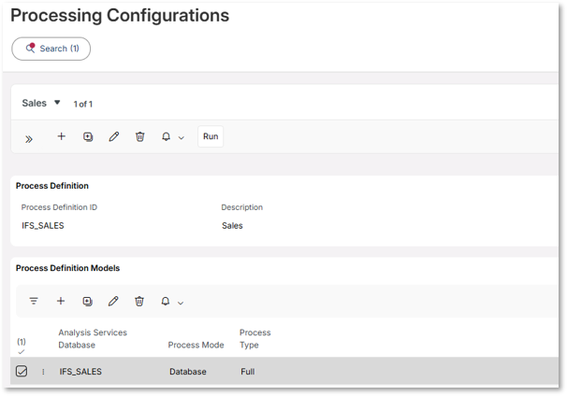Add new process definition with top plus icon
This screenshot has height=396, width=567.
[62, 136]
